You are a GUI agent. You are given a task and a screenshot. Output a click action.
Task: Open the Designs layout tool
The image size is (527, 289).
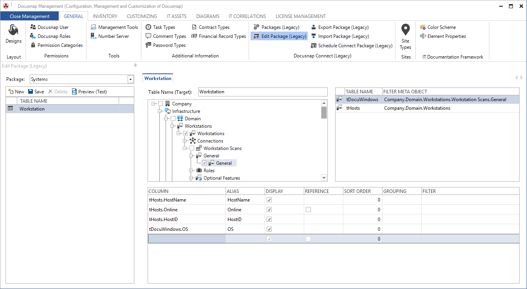13,34
